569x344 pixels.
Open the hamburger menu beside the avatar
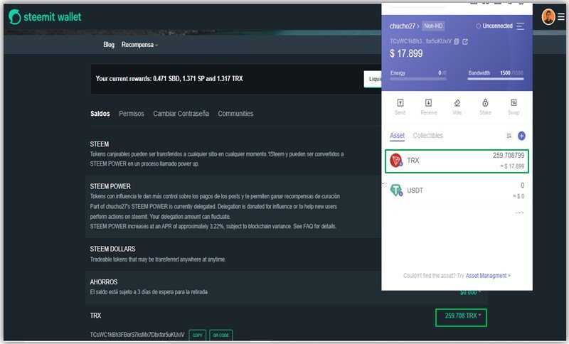click(x=561, y=16)
